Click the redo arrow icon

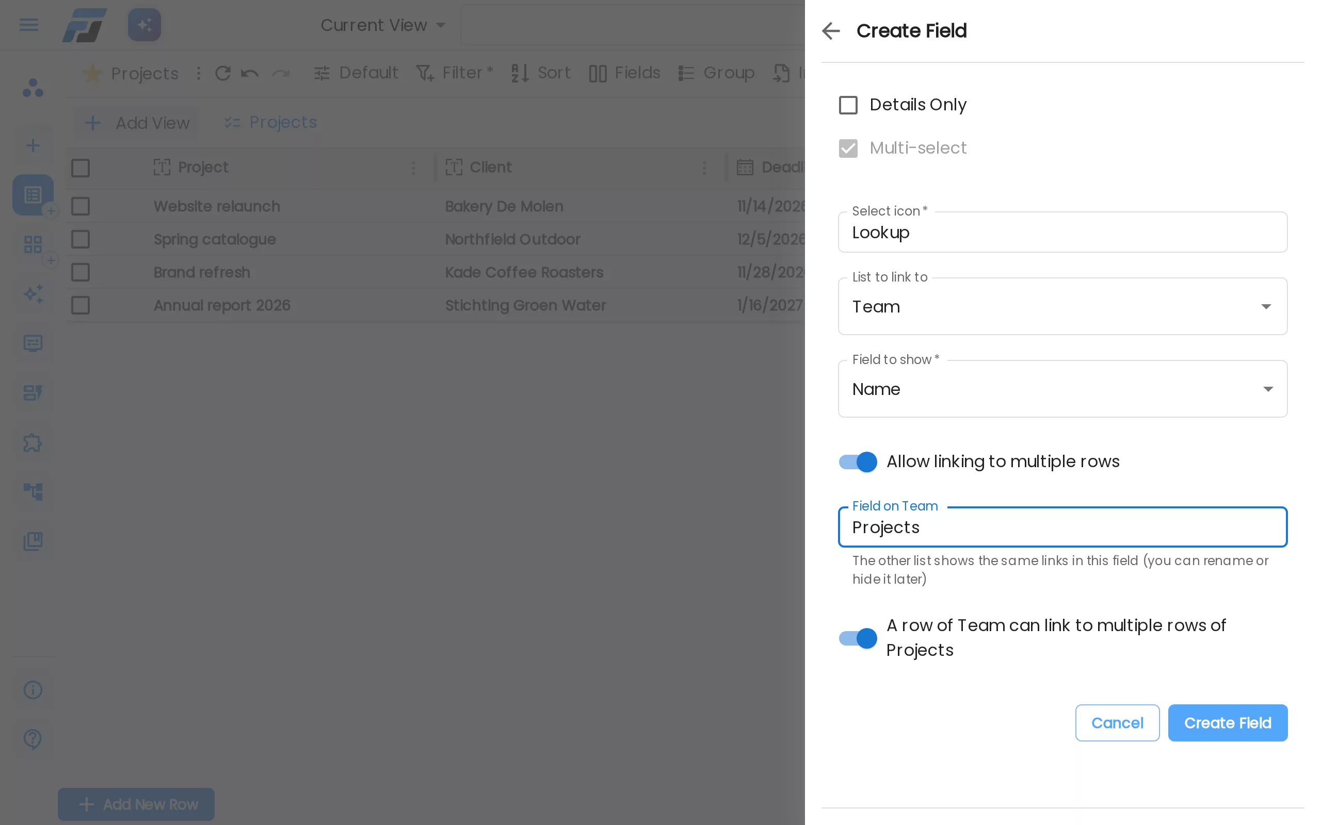281,73
